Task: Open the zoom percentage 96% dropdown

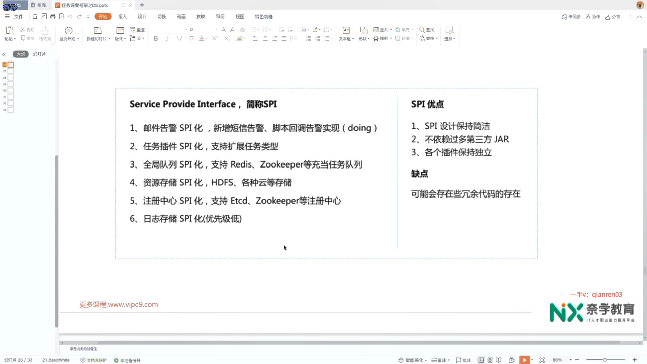Action: tap(571, 360)
